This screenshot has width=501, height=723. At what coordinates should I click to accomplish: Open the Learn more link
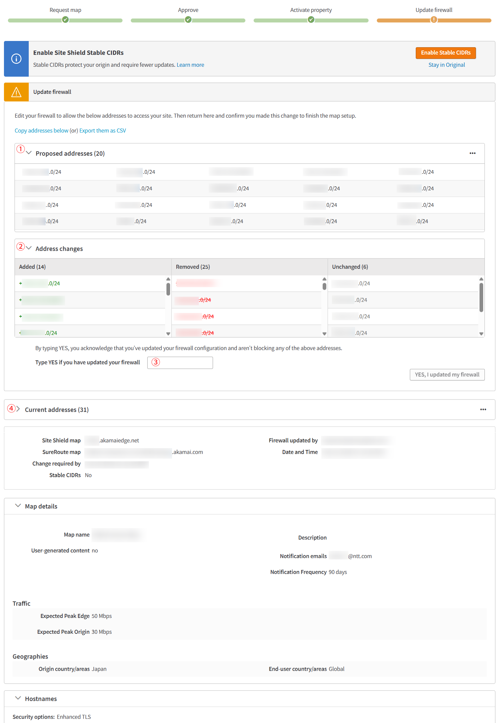(x=190, y=65)
